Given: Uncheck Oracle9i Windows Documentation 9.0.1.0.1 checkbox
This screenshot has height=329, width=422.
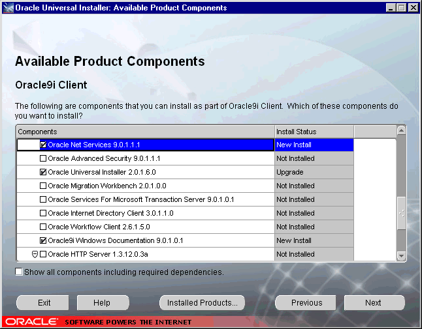Looking at the screenshot, I should coord(43,240).
